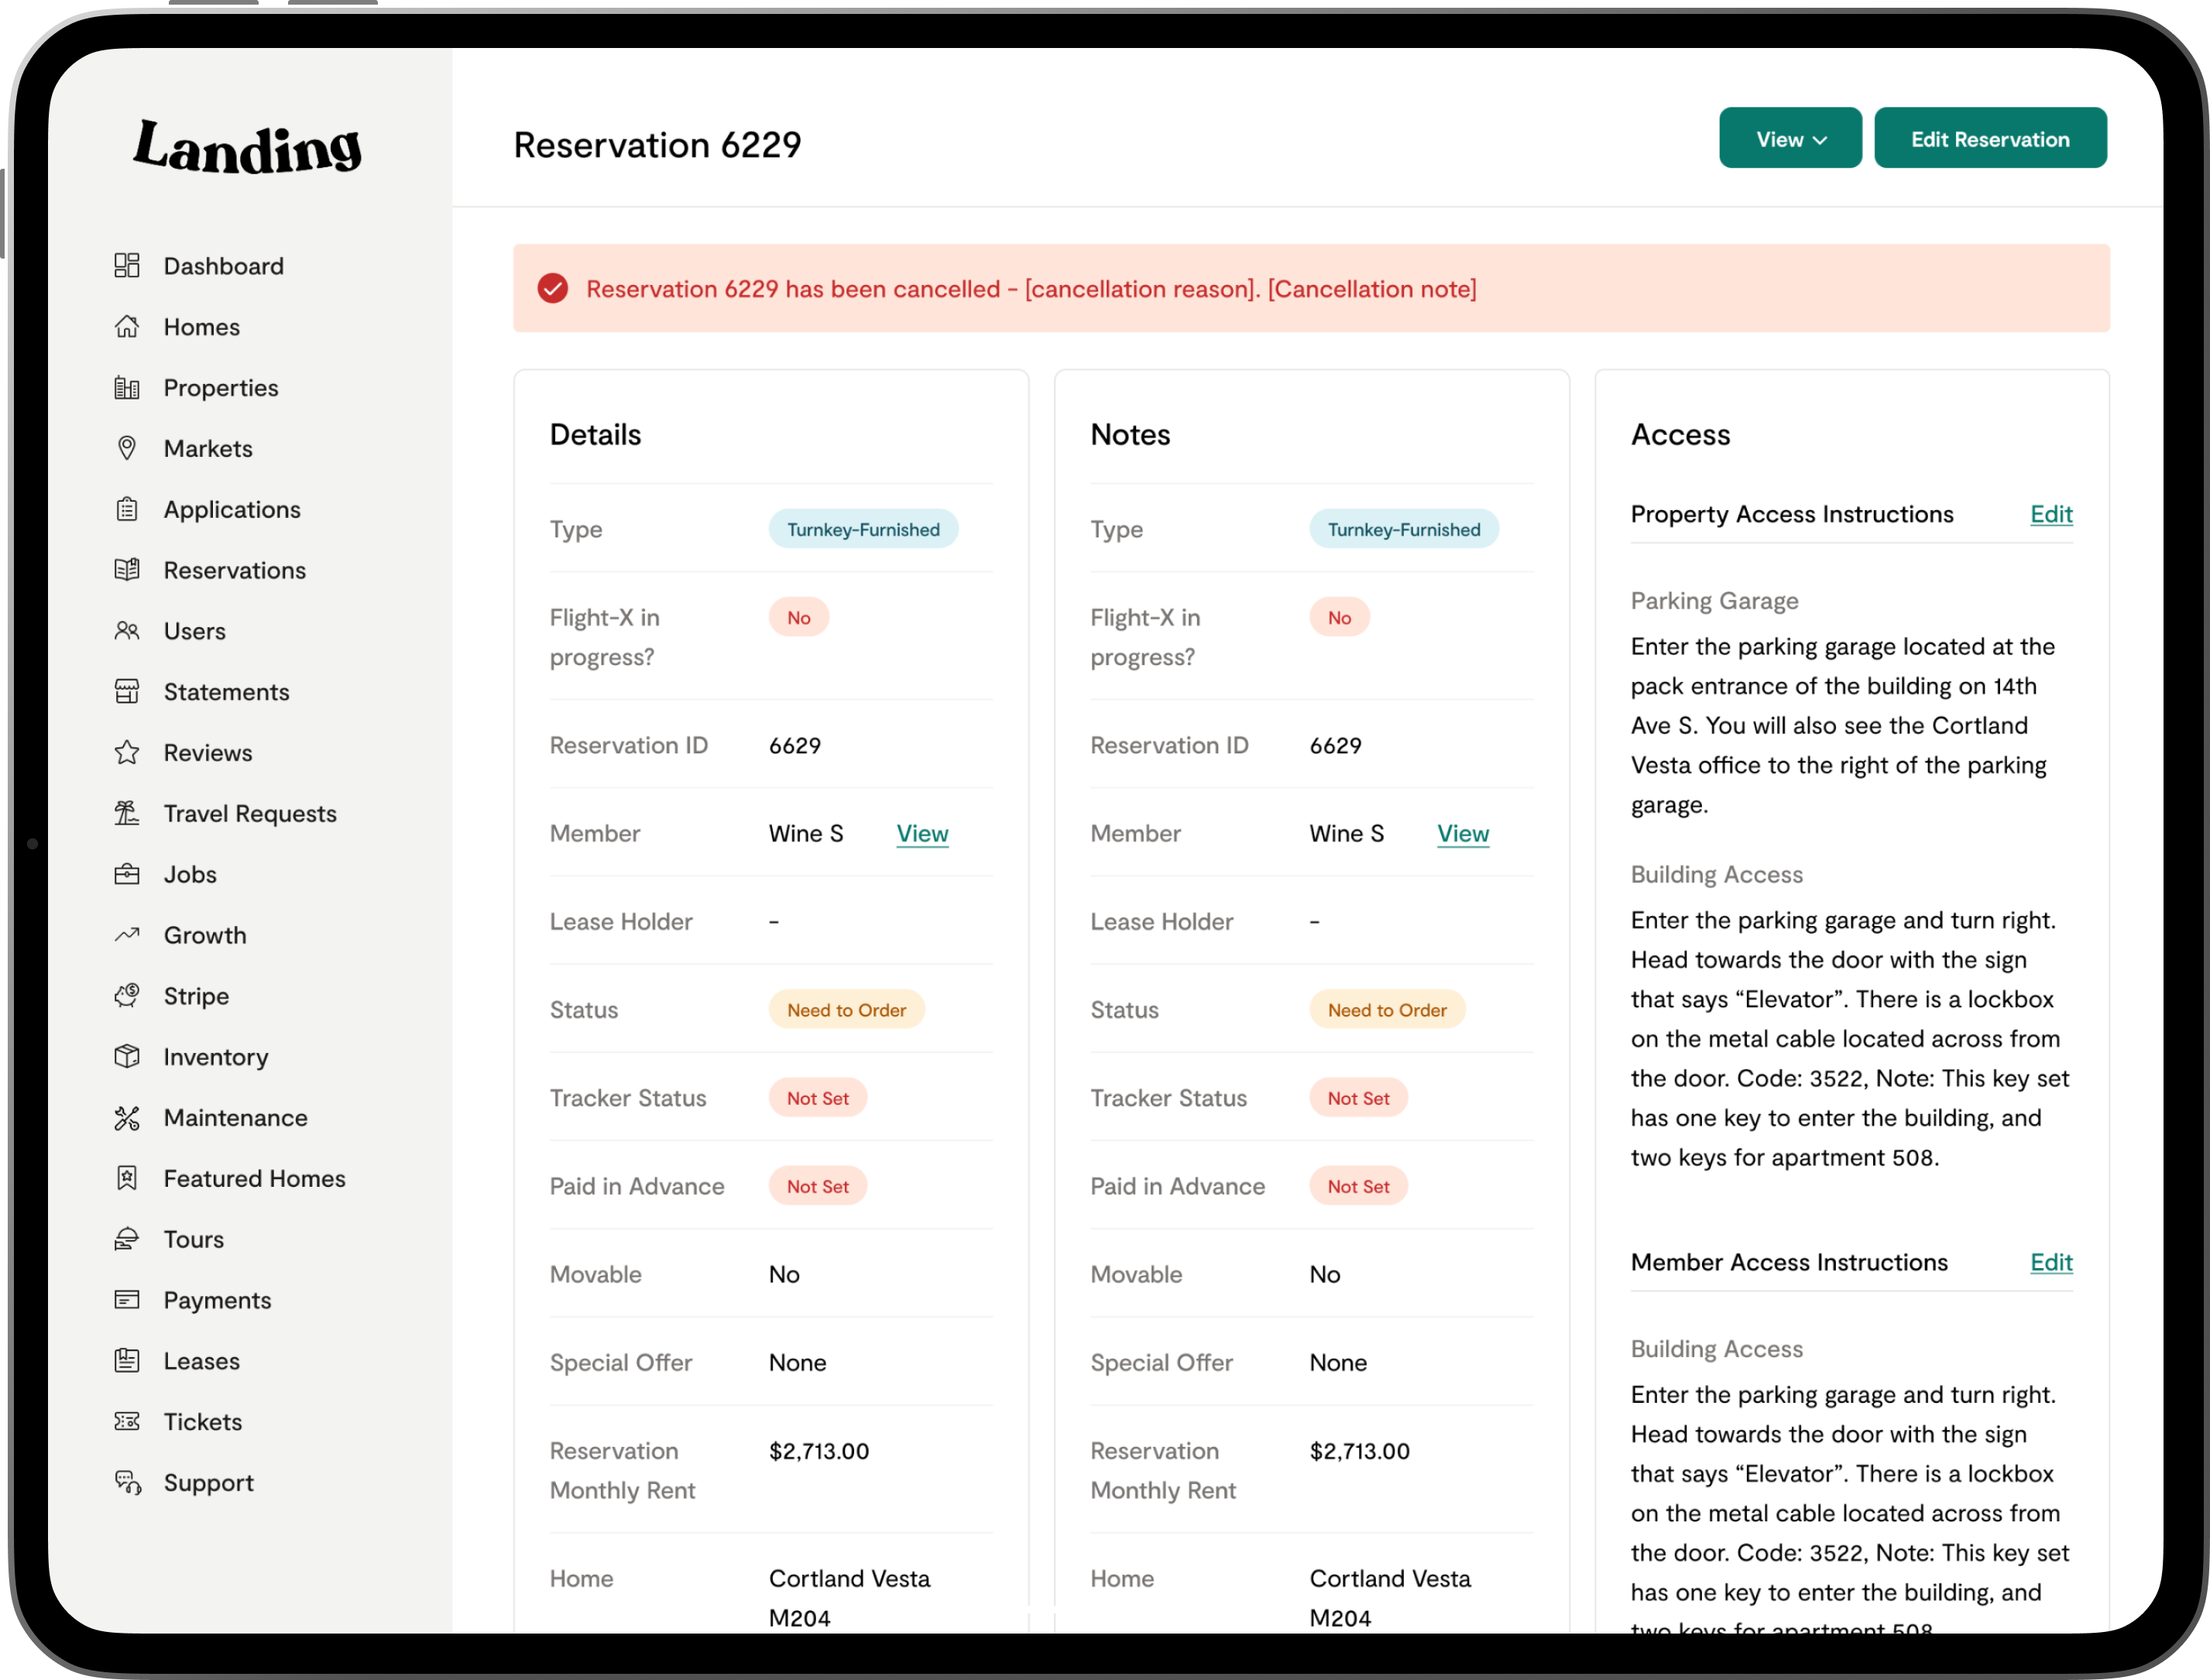This screenshot has width=2210, height=1680.
Task: Click the Stripe piggy bank icon
Action: pos(127,996)
